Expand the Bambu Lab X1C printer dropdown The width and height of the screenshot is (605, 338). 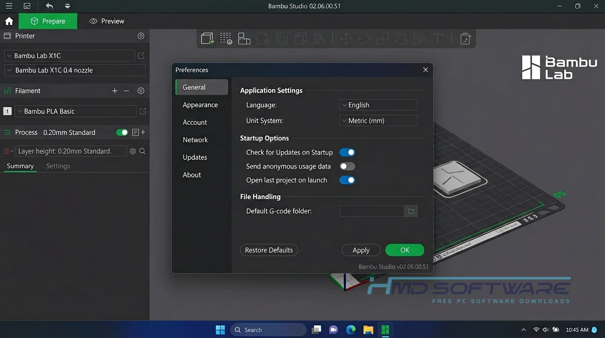(69, 56)
